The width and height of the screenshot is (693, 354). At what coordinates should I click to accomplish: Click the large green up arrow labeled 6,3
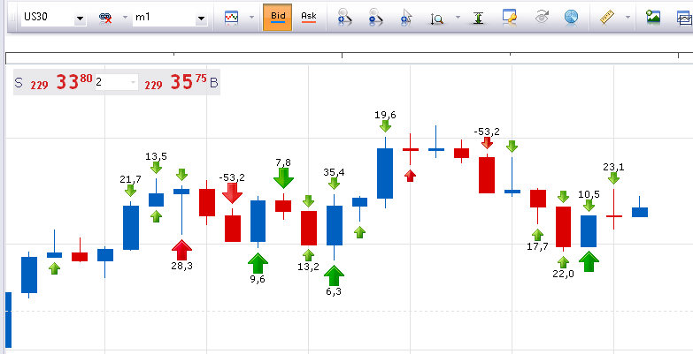click(x=334, y=276)
